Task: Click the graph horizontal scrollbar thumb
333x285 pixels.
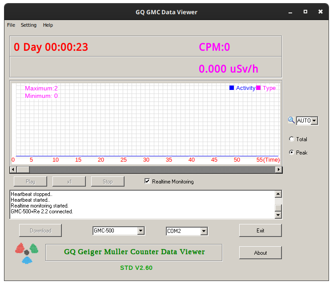Action: (x=23, y=170)
